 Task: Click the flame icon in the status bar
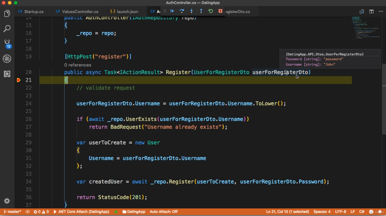click(116, 212)
